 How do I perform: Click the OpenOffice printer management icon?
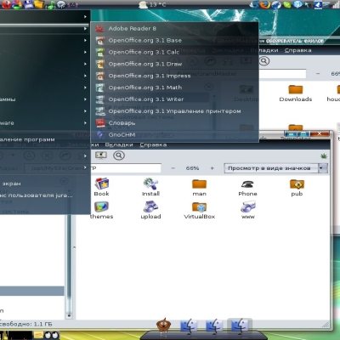99,111
